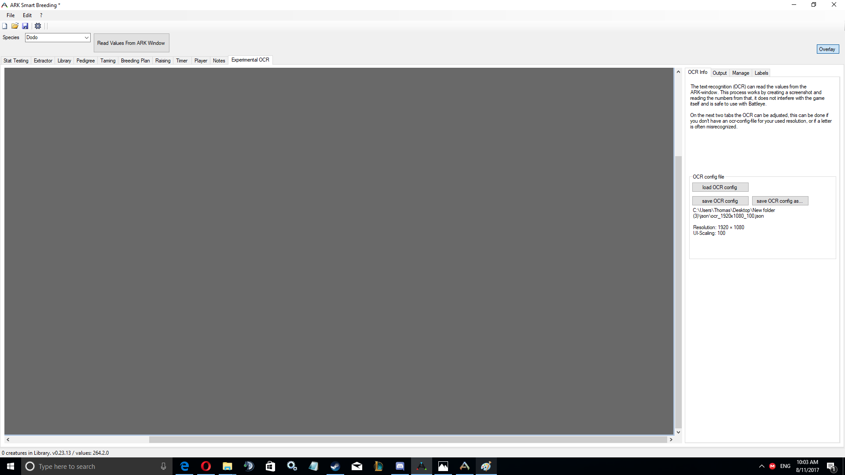Open the Photos app from the taskbar

coord(443,466)
